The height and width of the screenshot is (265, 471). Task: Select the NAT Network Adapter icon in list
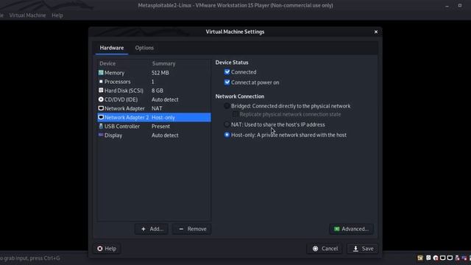tap(101, 108)
